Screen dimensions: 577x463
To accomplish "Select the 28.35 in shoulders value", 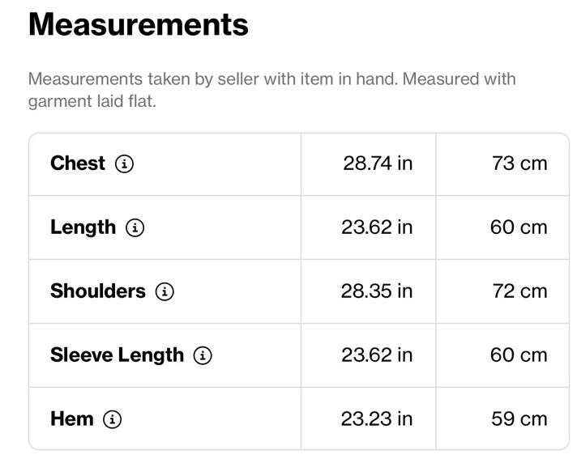I will 377,291.
